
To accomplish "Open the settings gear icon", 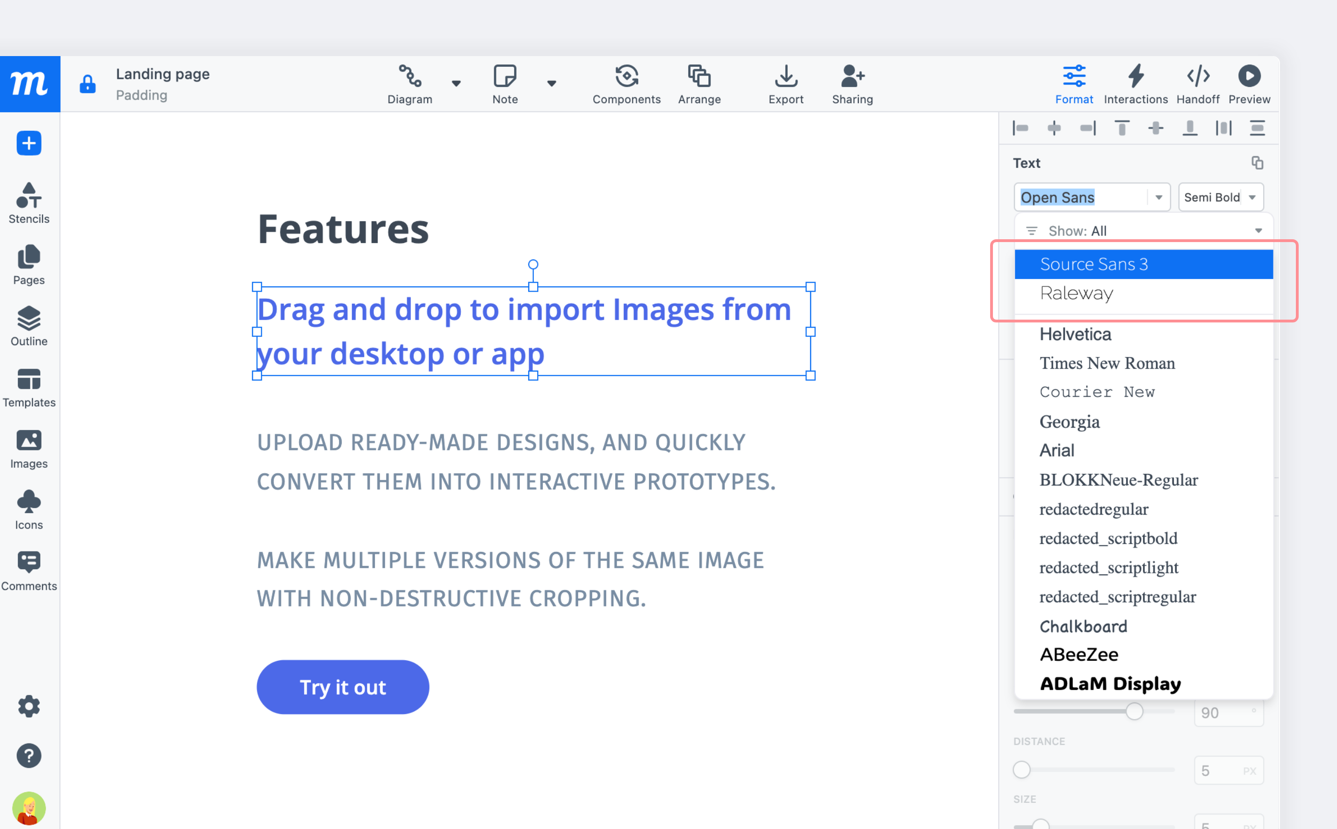I will tap(29, 706).
